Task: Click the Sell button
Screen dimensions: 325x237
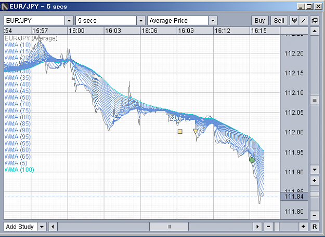Action: tap(279, 20)
